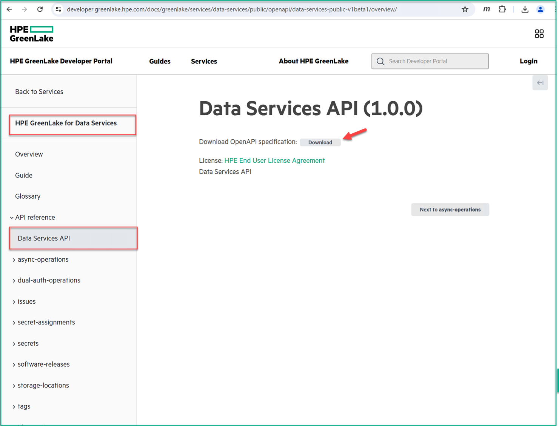Download the OpenAPI specification
Viewport: 559px width, 426px height.
[x=320, y=142]
